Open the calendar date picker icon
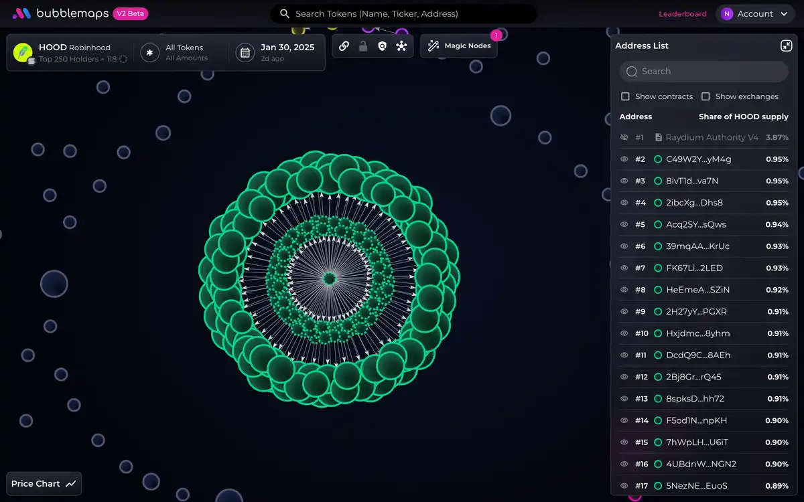804x502 pixels. [x=245, y=52]
